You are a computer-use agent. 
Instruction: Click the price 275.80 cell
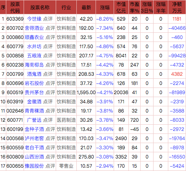[x=86, y=157]
